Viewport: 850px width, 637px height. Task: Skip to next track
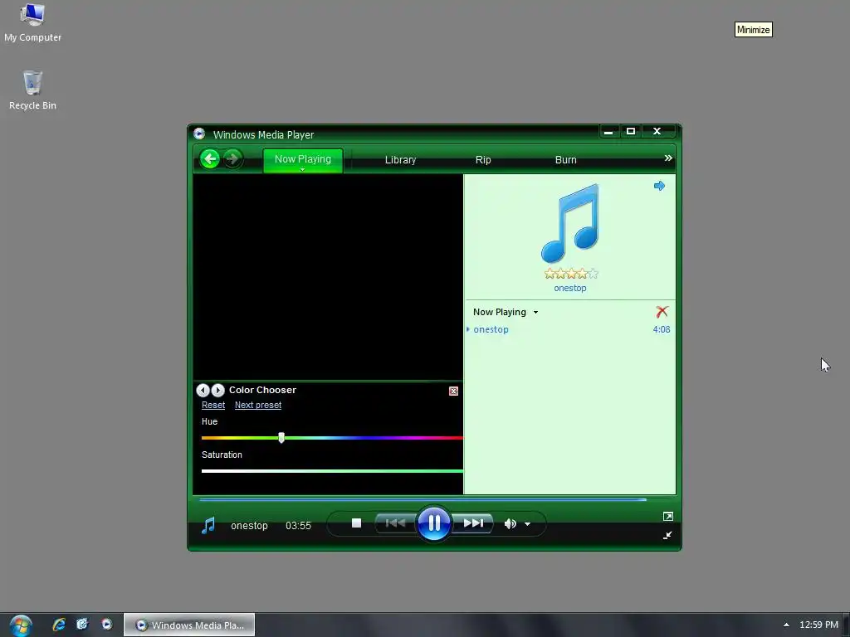pos(472,523)
